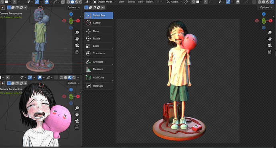Click tweak select tool in top-left viewport
The width and height of the screenshot is (276, 148).
pos(3,8)
